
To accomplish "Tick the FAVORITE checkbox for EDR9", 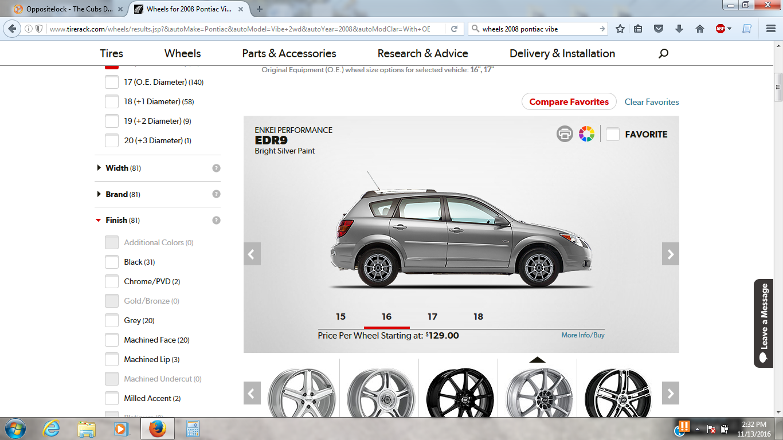I will (613, 134).
